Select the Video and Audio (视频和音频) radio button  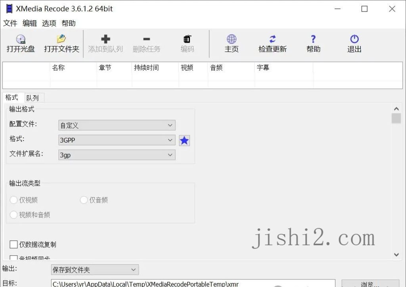point(13,215)
